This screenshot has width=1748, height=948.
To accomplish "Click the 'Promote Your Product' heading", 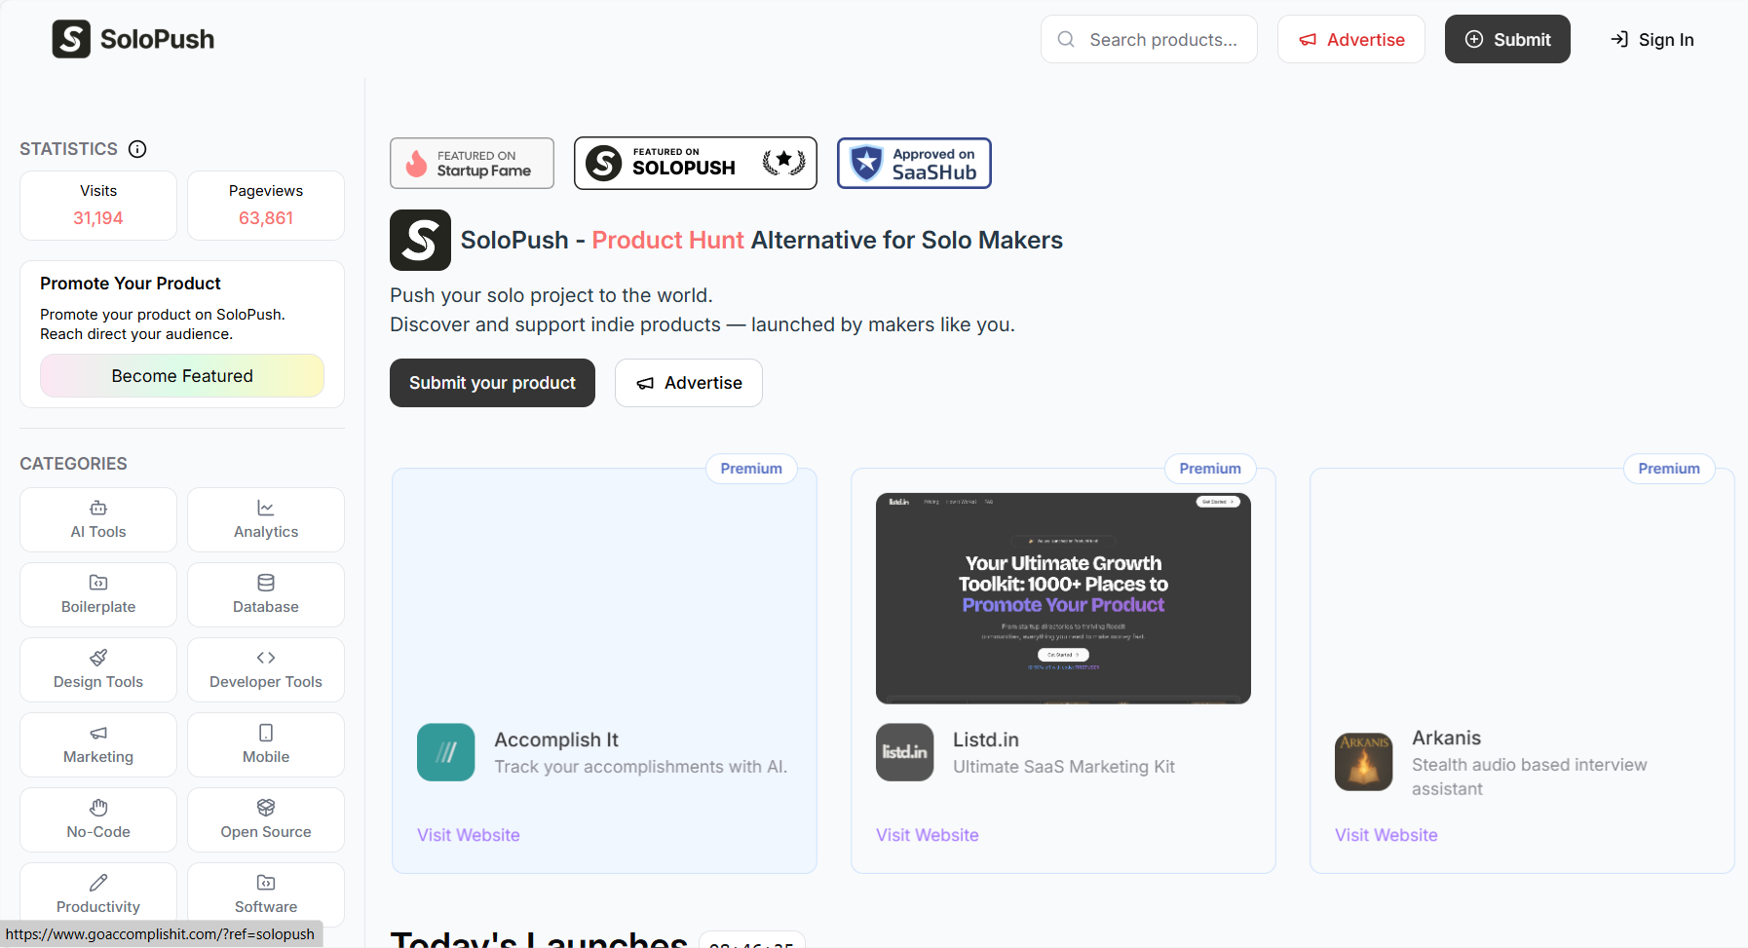I will tap(131, 284).
